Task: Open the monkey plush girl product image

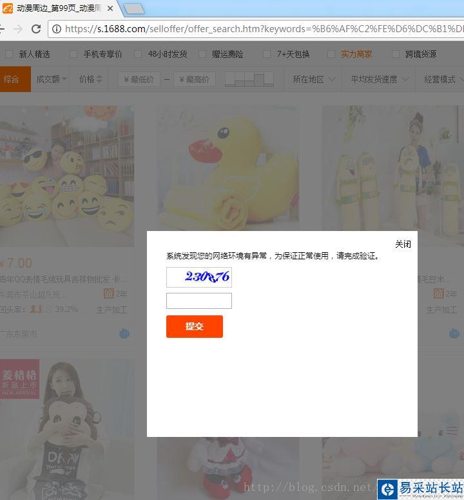Action: [67, 429]
